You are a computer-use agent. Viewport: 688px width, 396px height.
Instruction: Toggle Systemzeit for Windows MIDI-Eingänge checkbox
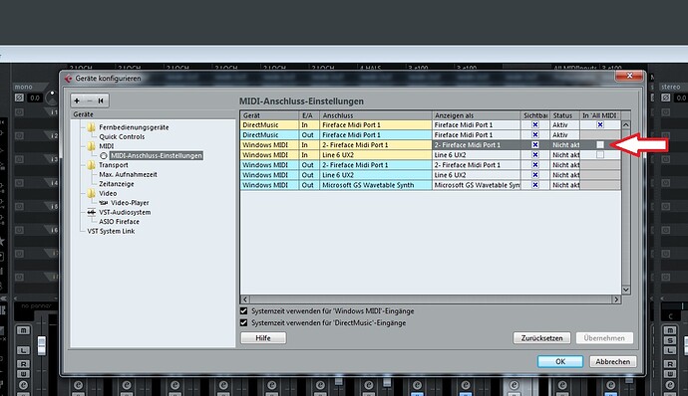pyautogui.click(x=244, y=311)
